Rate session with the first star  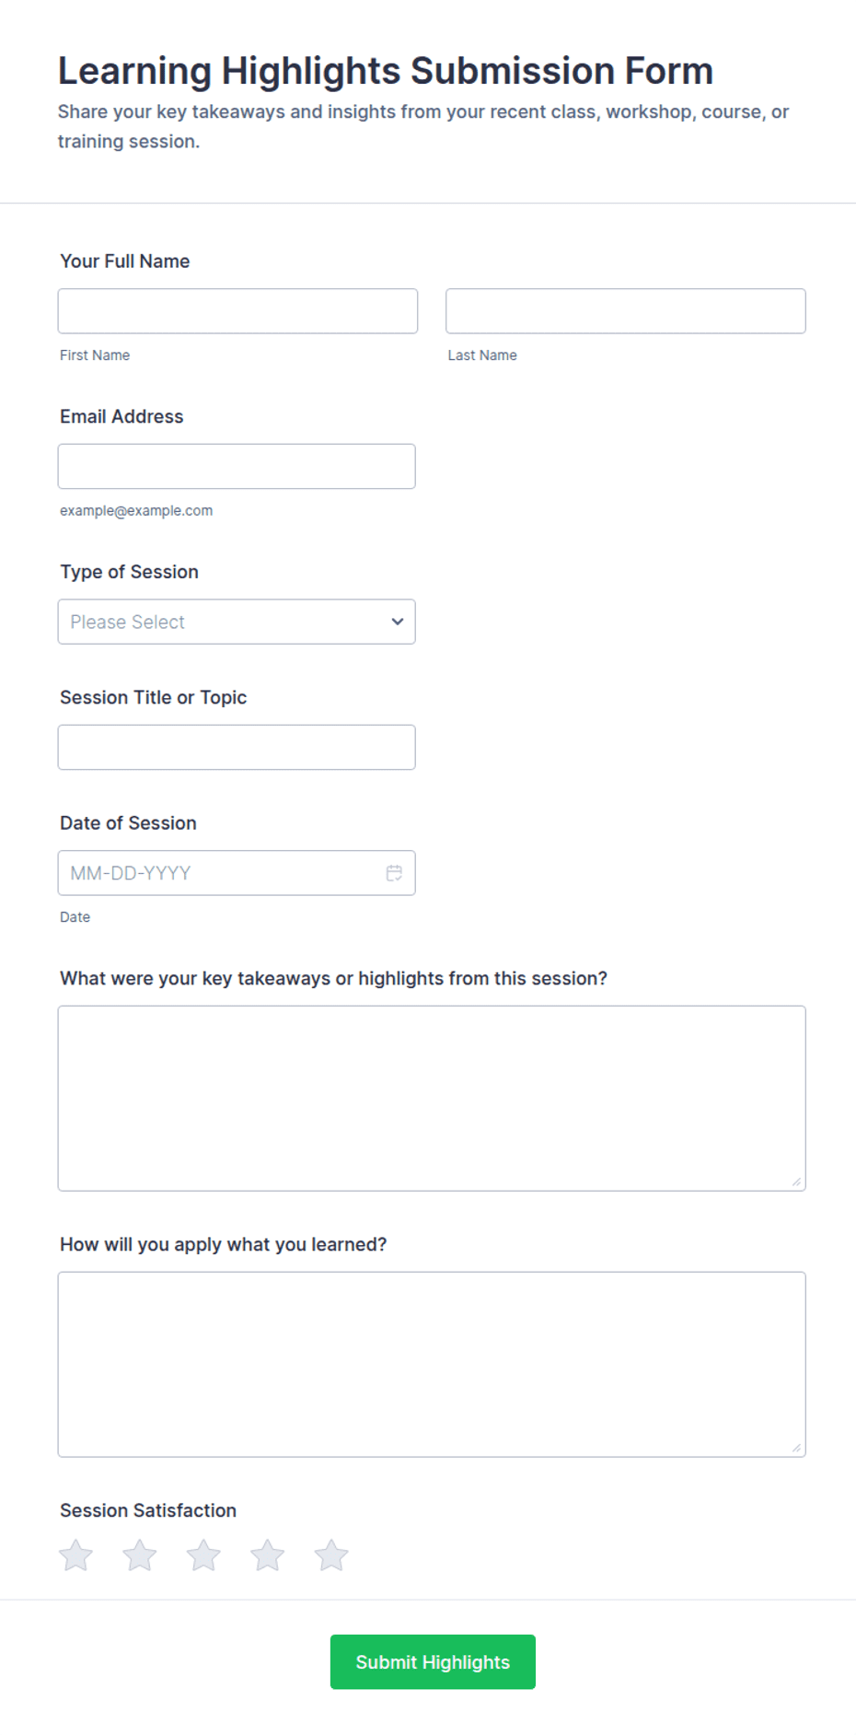pyautogui.click(x=75, y=1555)
